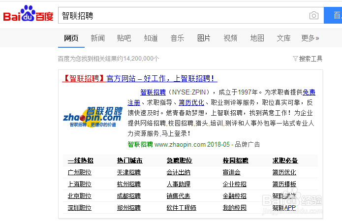Viewport: 342px width, 223px height.
Task: Open the 求职必备 heading link
Action: (x=285, y=160)
